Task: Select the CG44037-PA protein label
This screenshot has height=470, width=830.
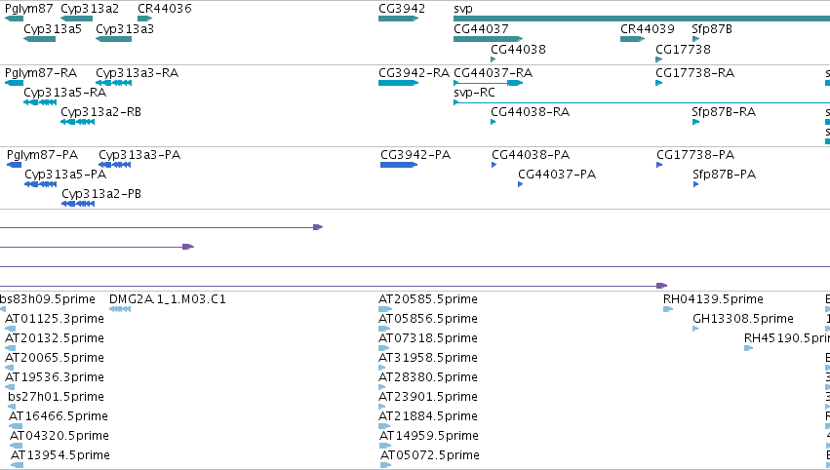Action: point(557,175)
